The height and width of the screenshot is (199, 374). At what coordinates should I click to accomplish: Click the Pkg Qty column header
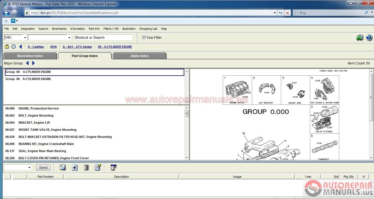(349, 177)
